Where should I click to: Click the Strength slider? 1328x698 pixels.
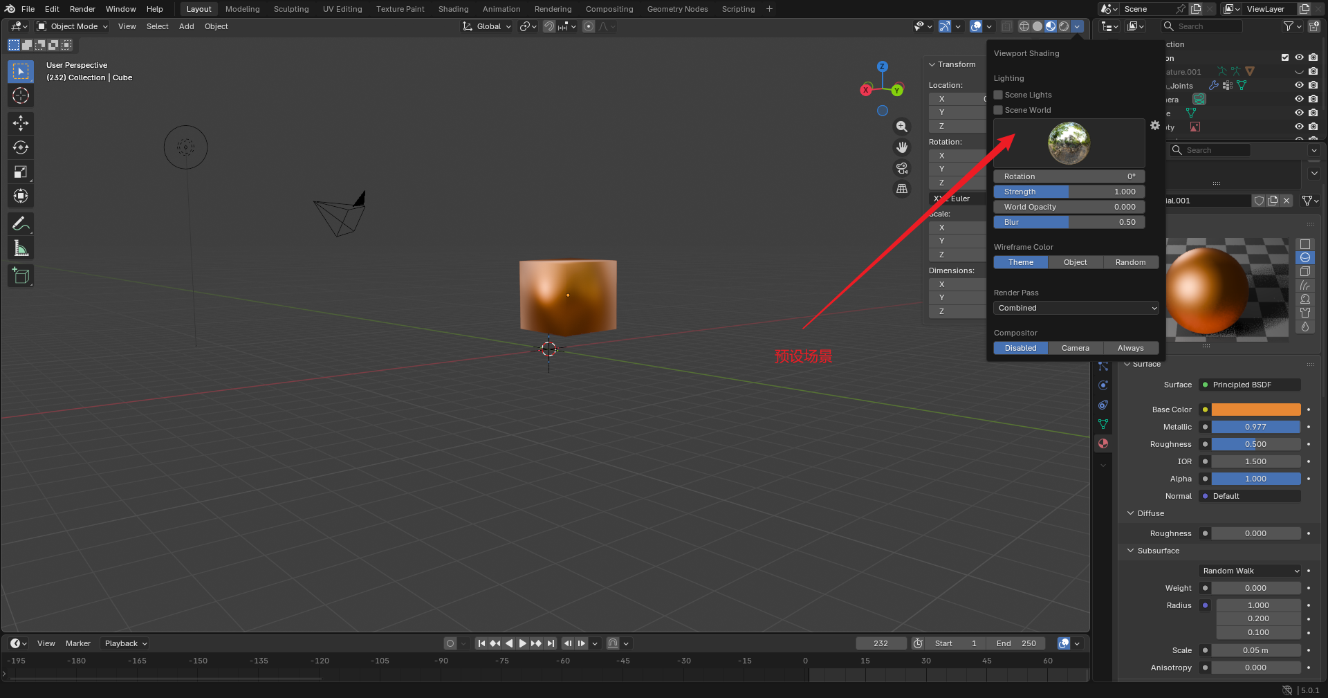pos(1069,192)
